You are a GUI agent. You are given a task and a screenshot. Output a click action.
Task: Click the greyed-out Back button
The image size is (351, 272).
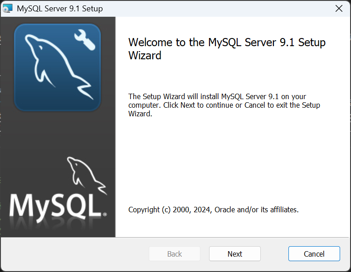coord(175,254)
